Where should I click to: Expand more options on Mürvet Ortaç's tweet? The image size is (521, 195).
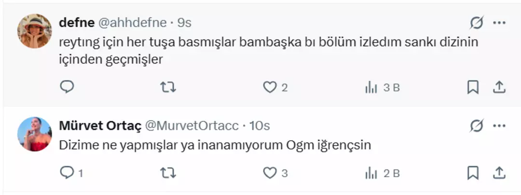pos(499,126)
